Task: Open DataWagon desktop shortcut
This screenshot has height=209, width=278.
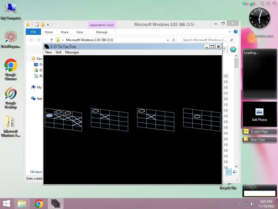Action: tap(11, 39)
